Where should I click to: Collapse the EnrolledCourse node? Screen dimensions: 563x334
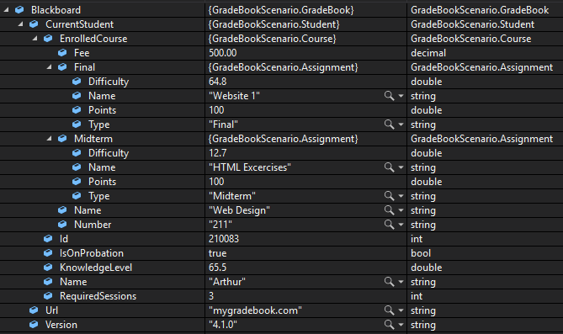35,39
